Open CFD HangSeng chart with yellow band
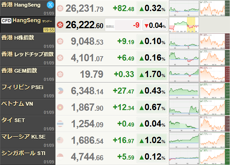Screen dimensions: 230x165 [184, 25]
